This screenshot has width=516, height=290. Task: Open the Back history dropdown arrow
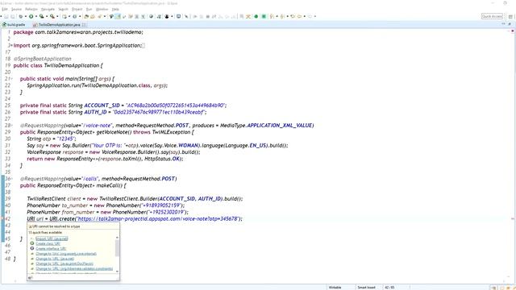pyautogui.click(x=305, y=16)
